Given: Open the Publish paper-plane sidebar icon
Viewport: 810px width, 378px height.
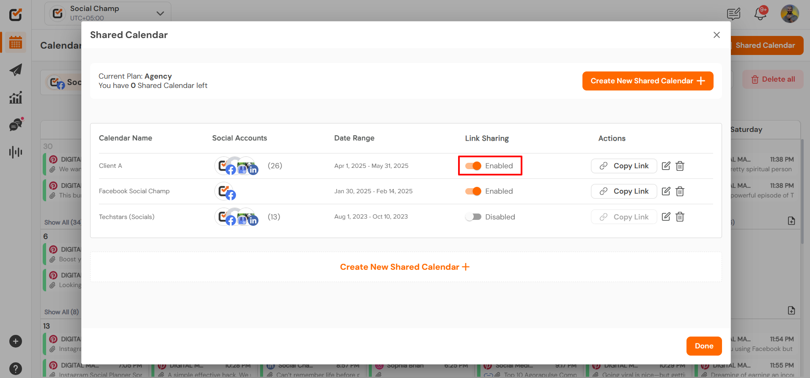Looking at the screenshot, I should (x=16, y=70).
